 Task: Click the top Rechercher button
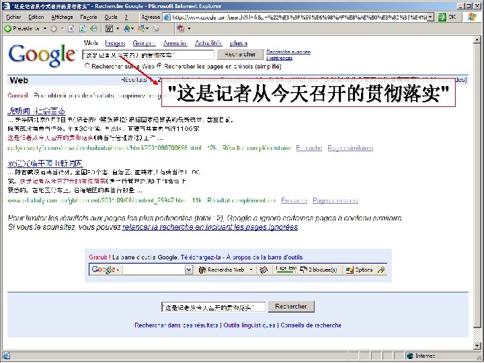(240, 54)
